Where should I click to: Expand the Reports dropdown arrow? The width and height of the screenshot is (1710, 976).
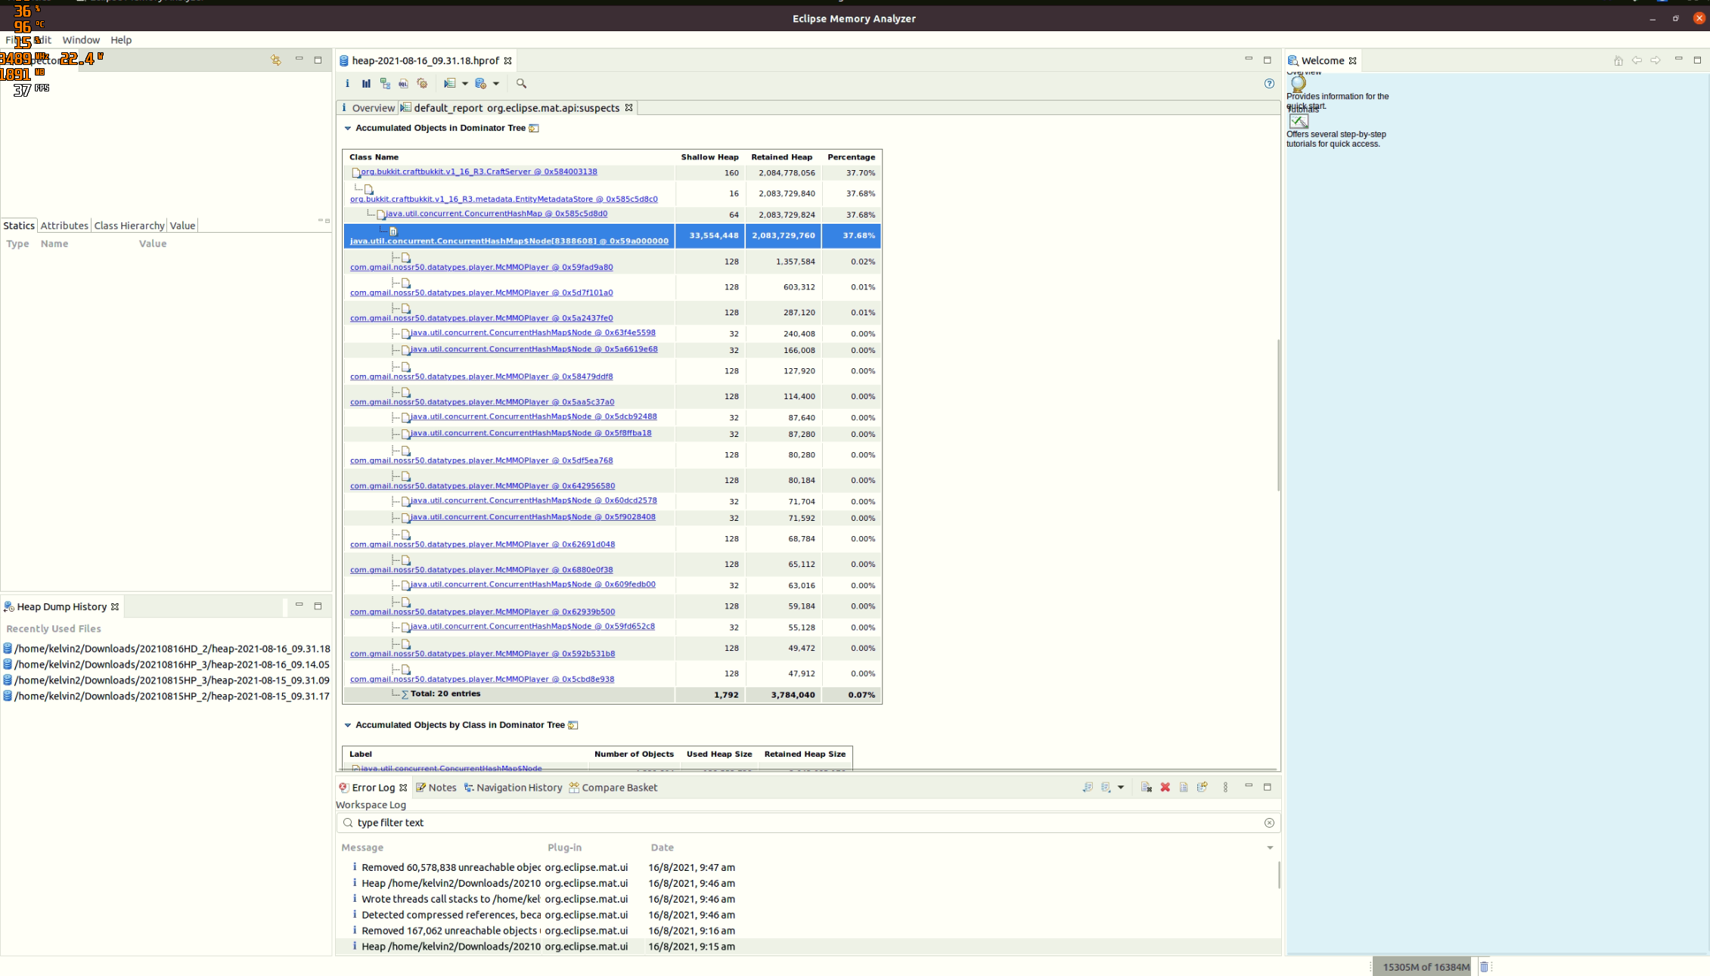click(465, 84)
